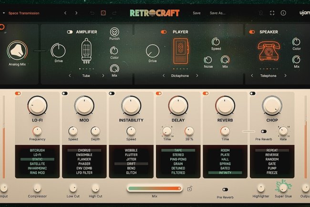
Task: Click the Super Glue knob
Action: pyautogui.click(x=283, y=187)
